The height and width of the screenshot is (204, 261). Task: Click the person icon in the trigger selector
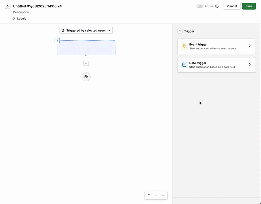point(63,30)
